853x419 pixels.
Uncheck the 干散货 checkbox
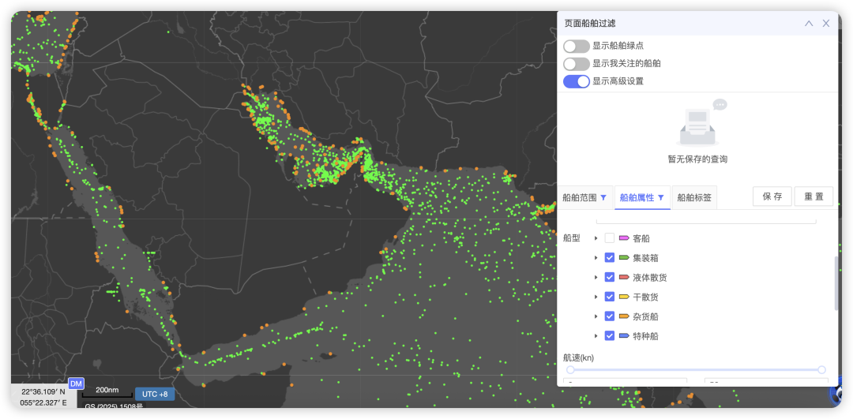(x=610, y=297)
